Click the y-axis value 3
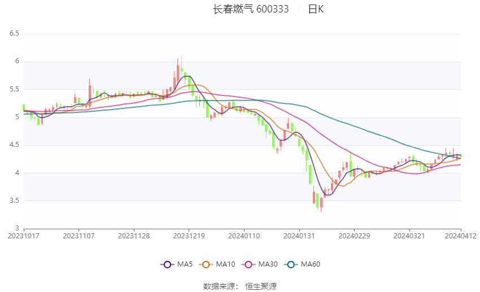Viewport: 480px width, 292px height. tap(17, 228)
